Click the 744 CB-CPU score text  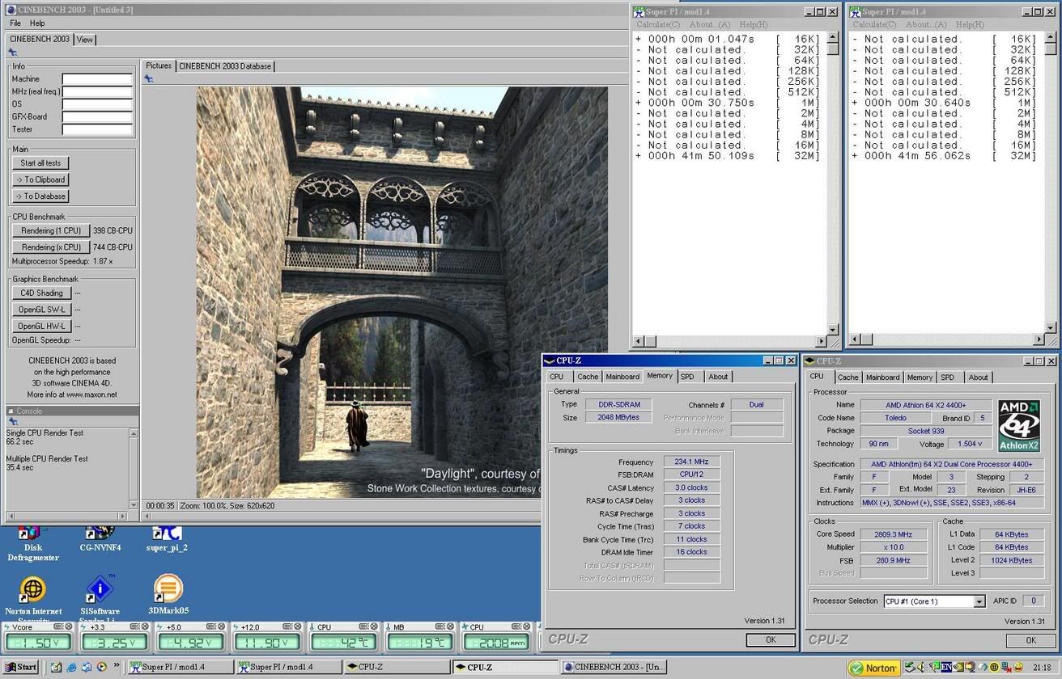113,247
